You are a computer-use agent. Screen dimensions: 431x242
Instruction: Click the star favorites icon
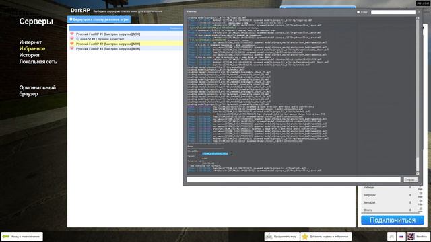click(x=305, y=236)
